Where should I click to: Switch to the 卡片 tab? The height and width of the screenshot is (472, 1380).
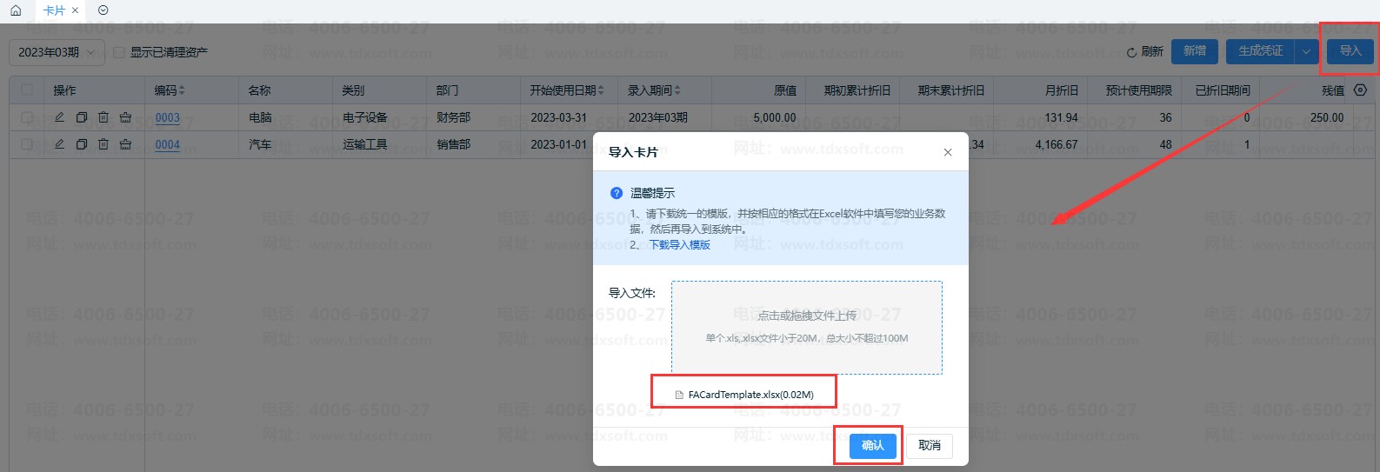pos(54,10)
